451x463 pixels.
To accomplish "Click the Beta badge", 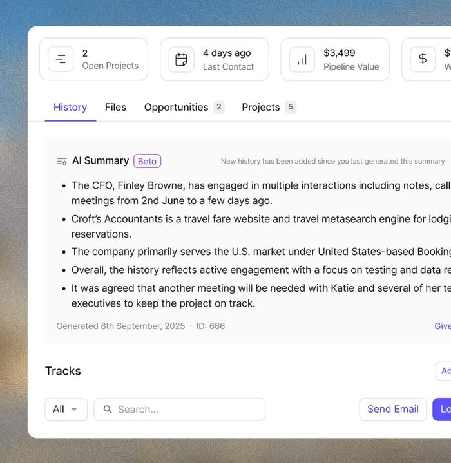I will click(x=147, y=161).
